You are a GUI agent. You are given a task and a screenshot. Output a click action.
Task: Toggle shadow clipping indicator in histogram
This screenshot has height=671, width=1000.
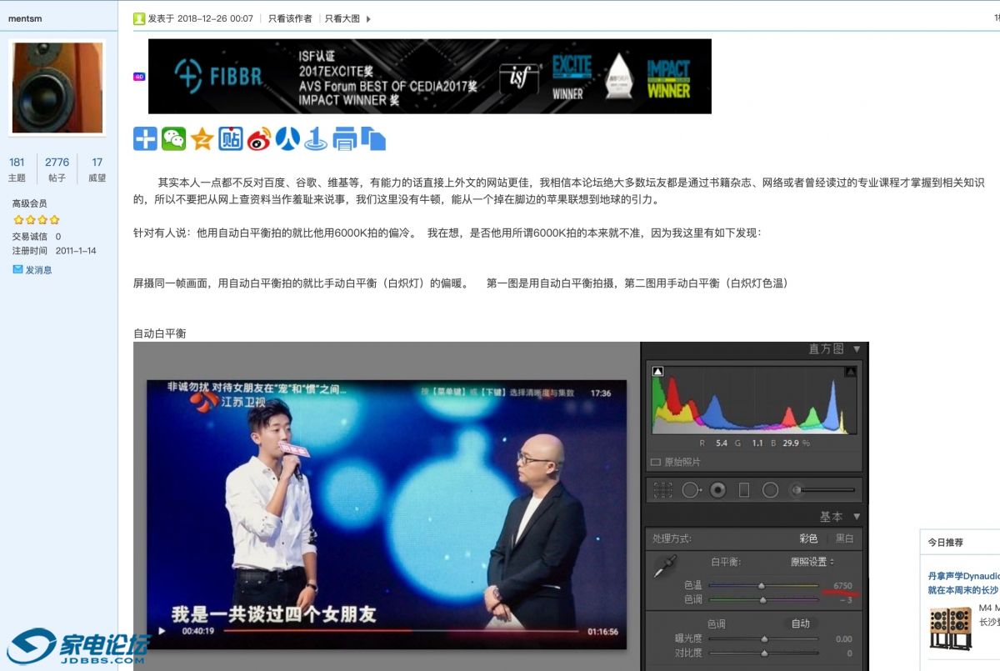tap(657, 372)
